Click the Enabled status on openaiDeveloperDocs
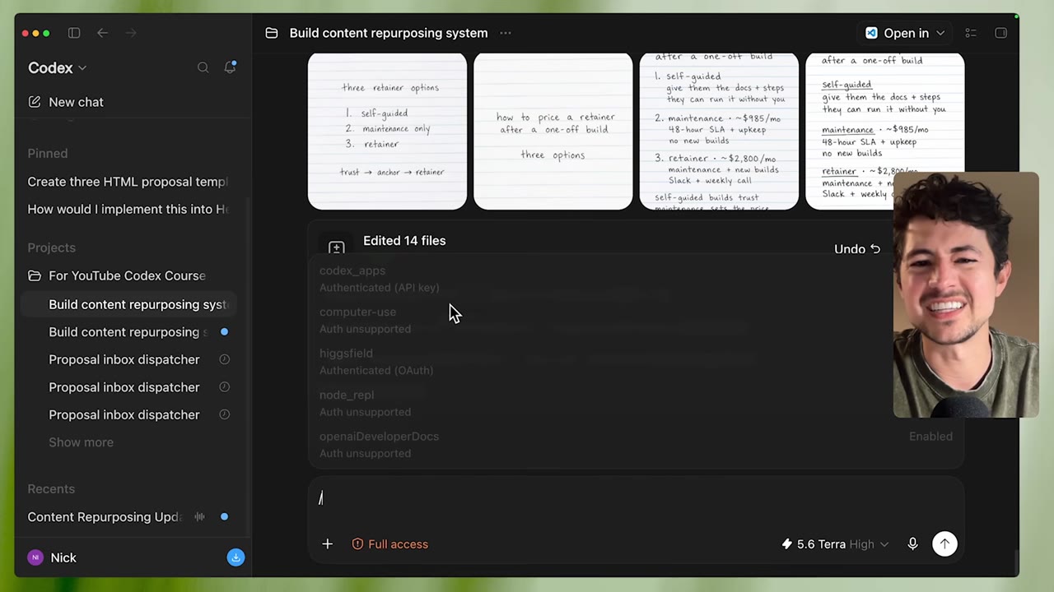The width and height of the screenshot is (1054, 592). point(930,436)
